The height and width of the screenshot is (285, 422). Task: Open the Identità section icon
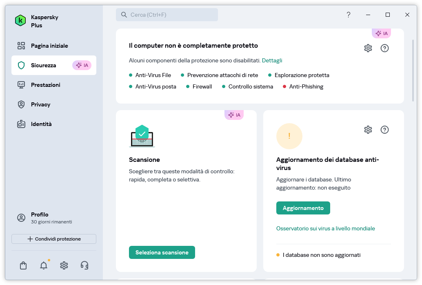[x=21, y=124]
